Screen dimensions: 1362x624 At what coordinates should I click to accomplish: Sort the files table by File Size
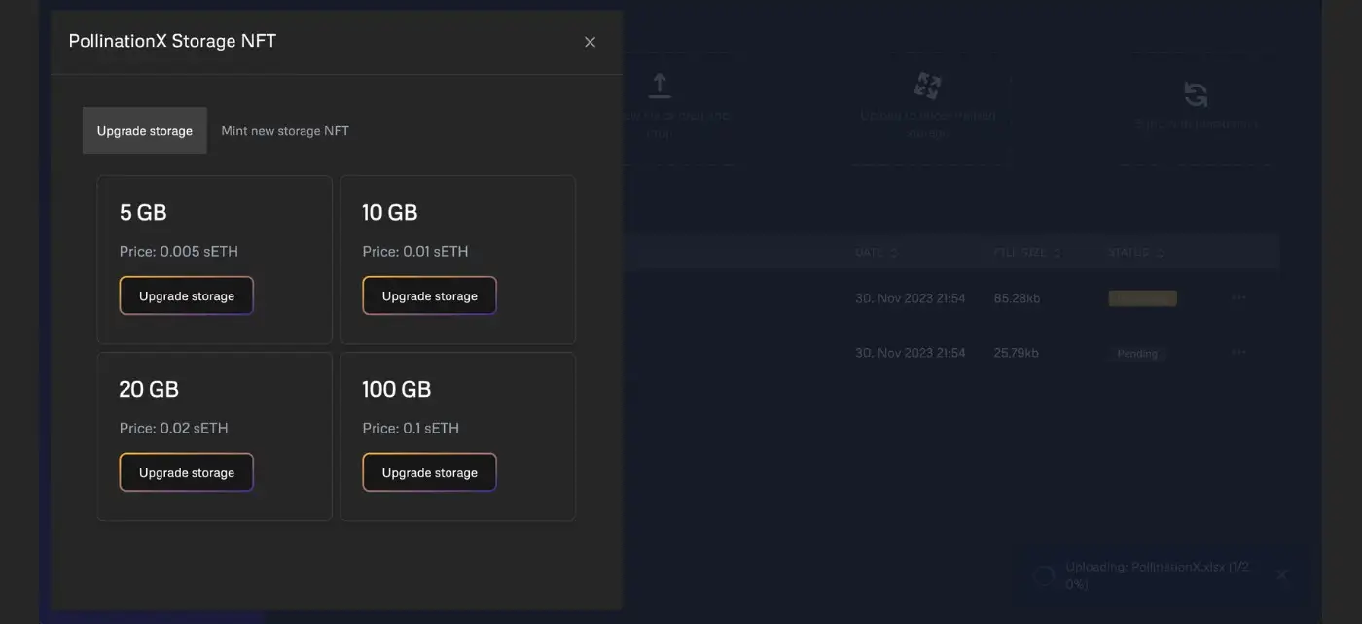(1026, 252)
